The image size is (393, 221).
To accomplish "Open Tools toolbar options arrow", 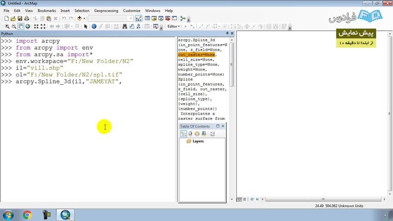I will click(161, 27).
